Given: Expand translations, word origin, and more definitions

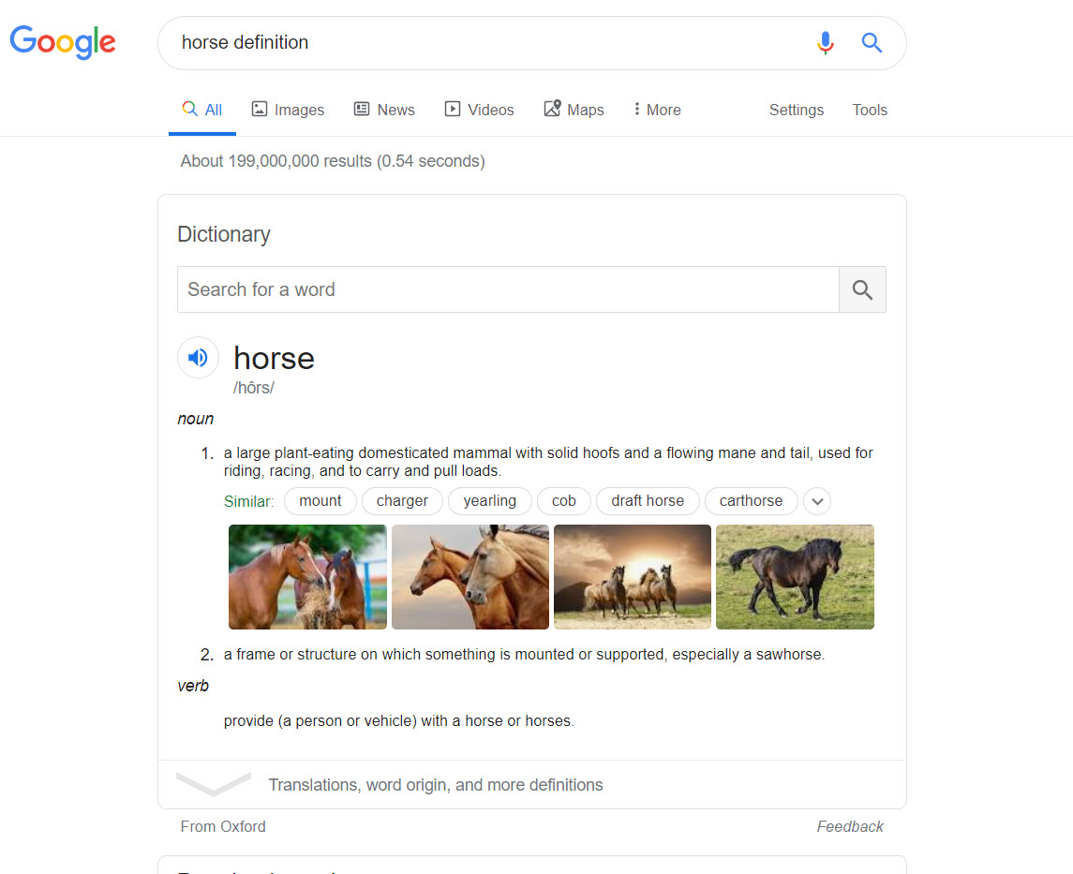Looking at the screenshot, I should click(x=436, y=785).
